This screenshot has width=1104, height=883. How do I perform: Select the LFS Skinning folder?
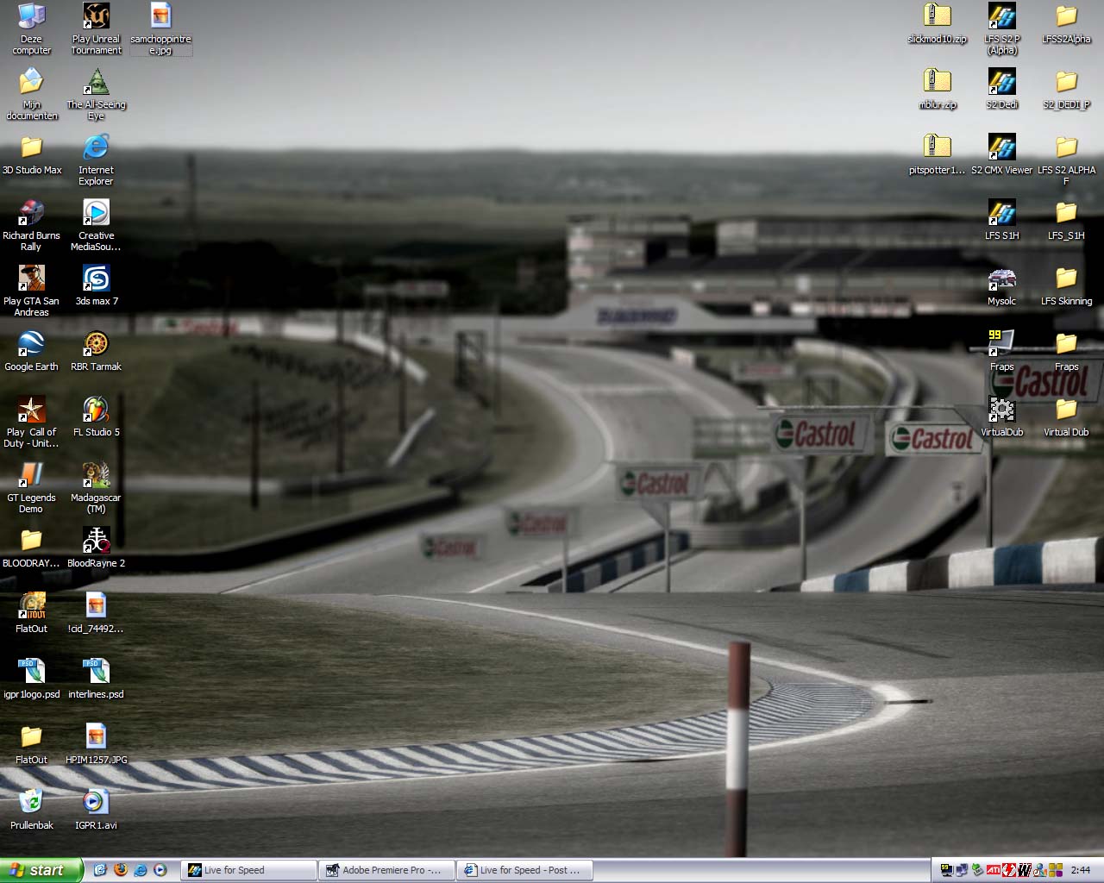(x=1066, y=285)
